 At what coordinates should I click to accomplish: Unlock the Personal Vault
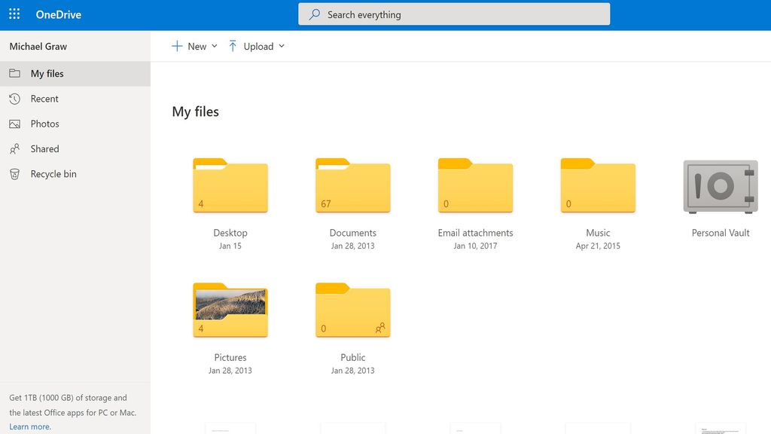[719, 187]
